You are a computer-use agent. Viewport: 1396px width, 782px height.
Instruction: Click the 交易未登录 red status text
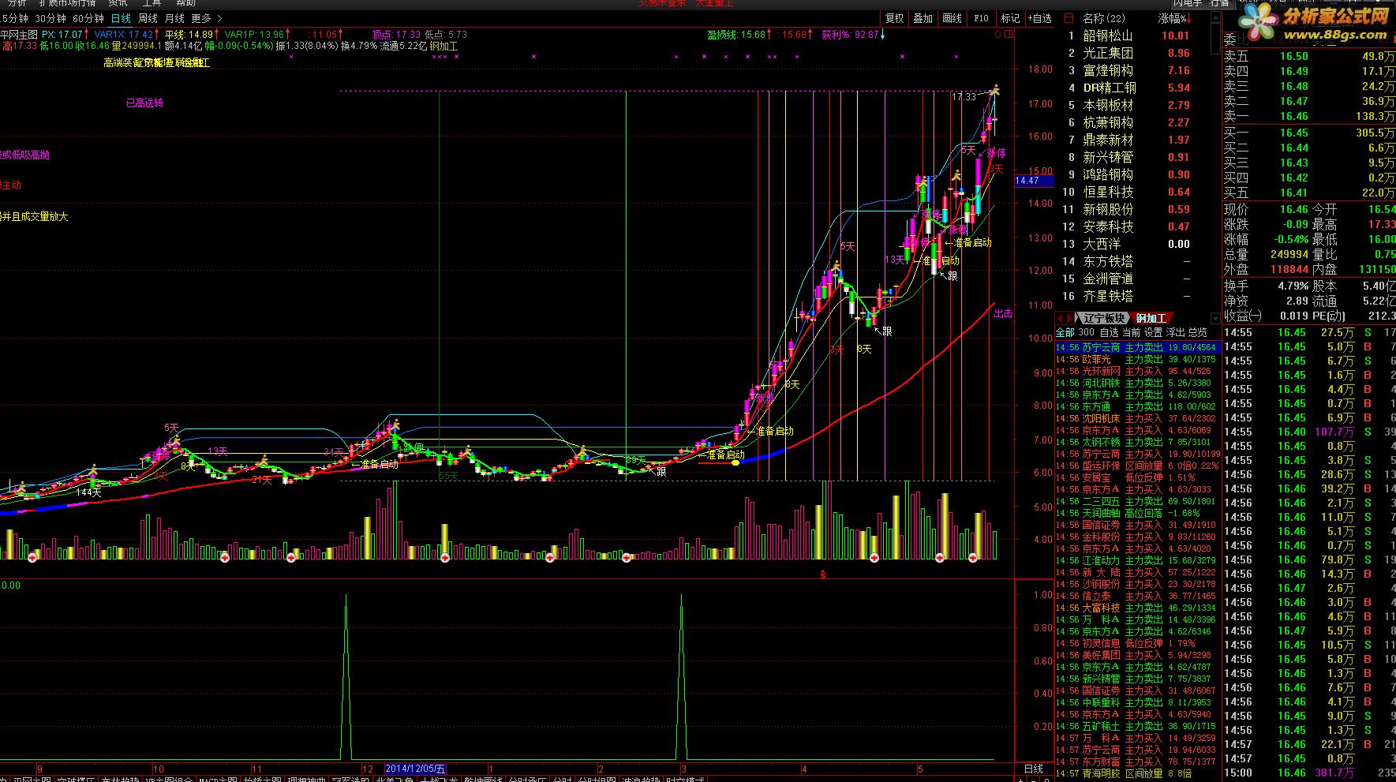coord(663,3)
